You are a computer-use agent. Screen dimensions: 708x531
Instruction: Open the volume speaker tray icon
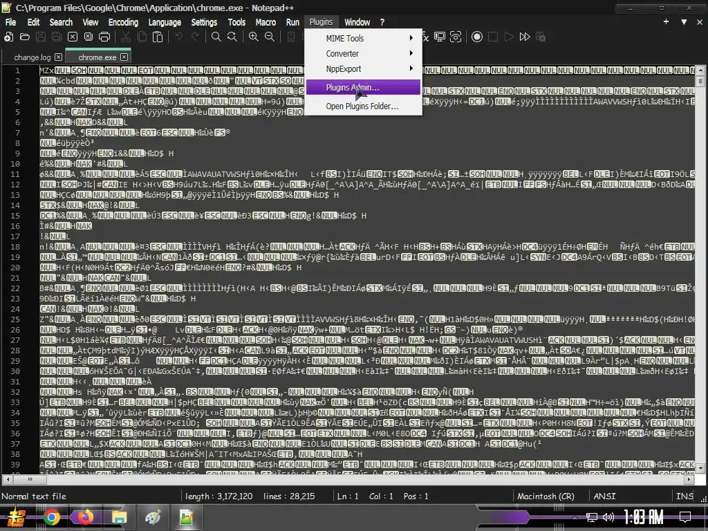coord(608,517)
